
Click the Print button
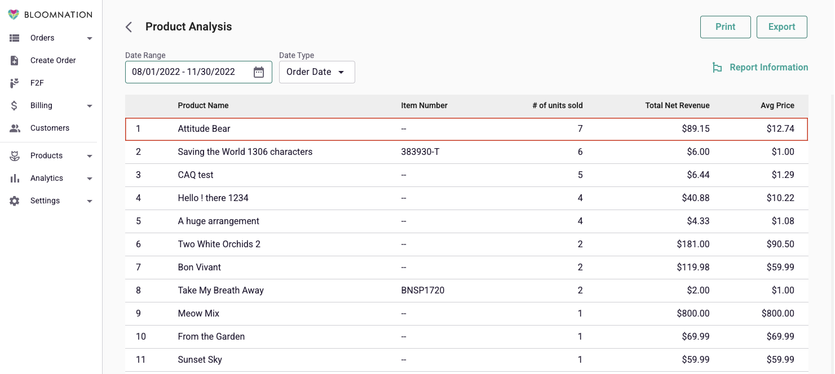tap(725, 26)
